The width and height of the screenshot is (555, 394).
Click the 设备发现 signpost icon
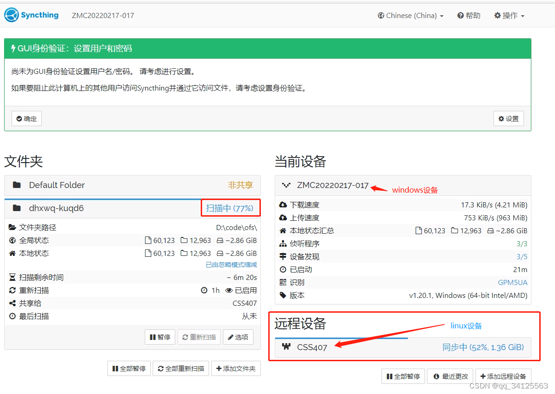(283, 257)
